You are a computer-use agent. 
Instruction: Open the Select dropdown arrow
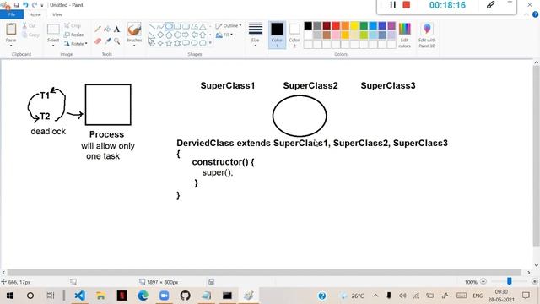coord(53,46)
